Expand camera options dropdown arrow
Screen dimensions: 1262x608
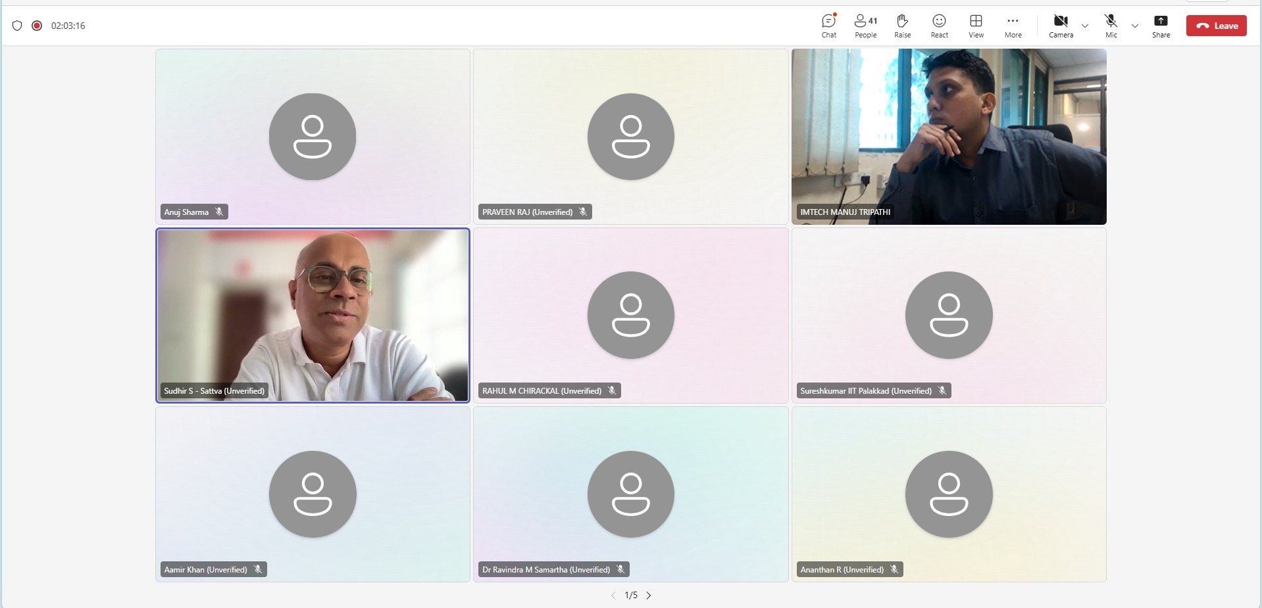coord(1085,26)
